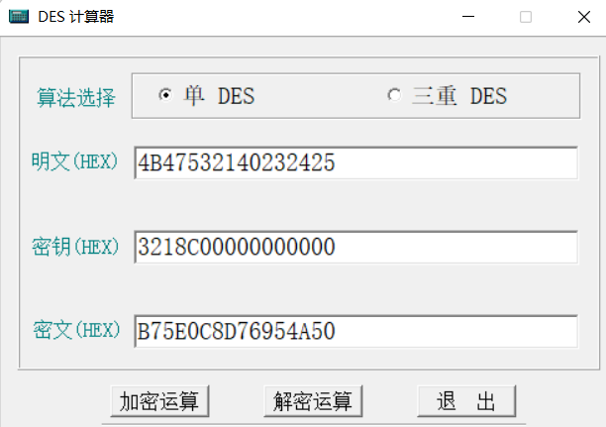This screenshot has width=606, height=427.
Task: Focus the 密钥(HEX) key input field
Action: pyautogui.click(x=354, y=247)
